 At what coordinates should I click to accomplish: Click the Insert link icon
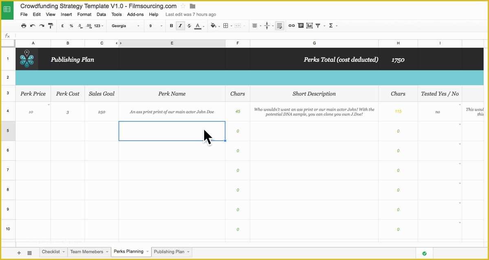point(292,26)
